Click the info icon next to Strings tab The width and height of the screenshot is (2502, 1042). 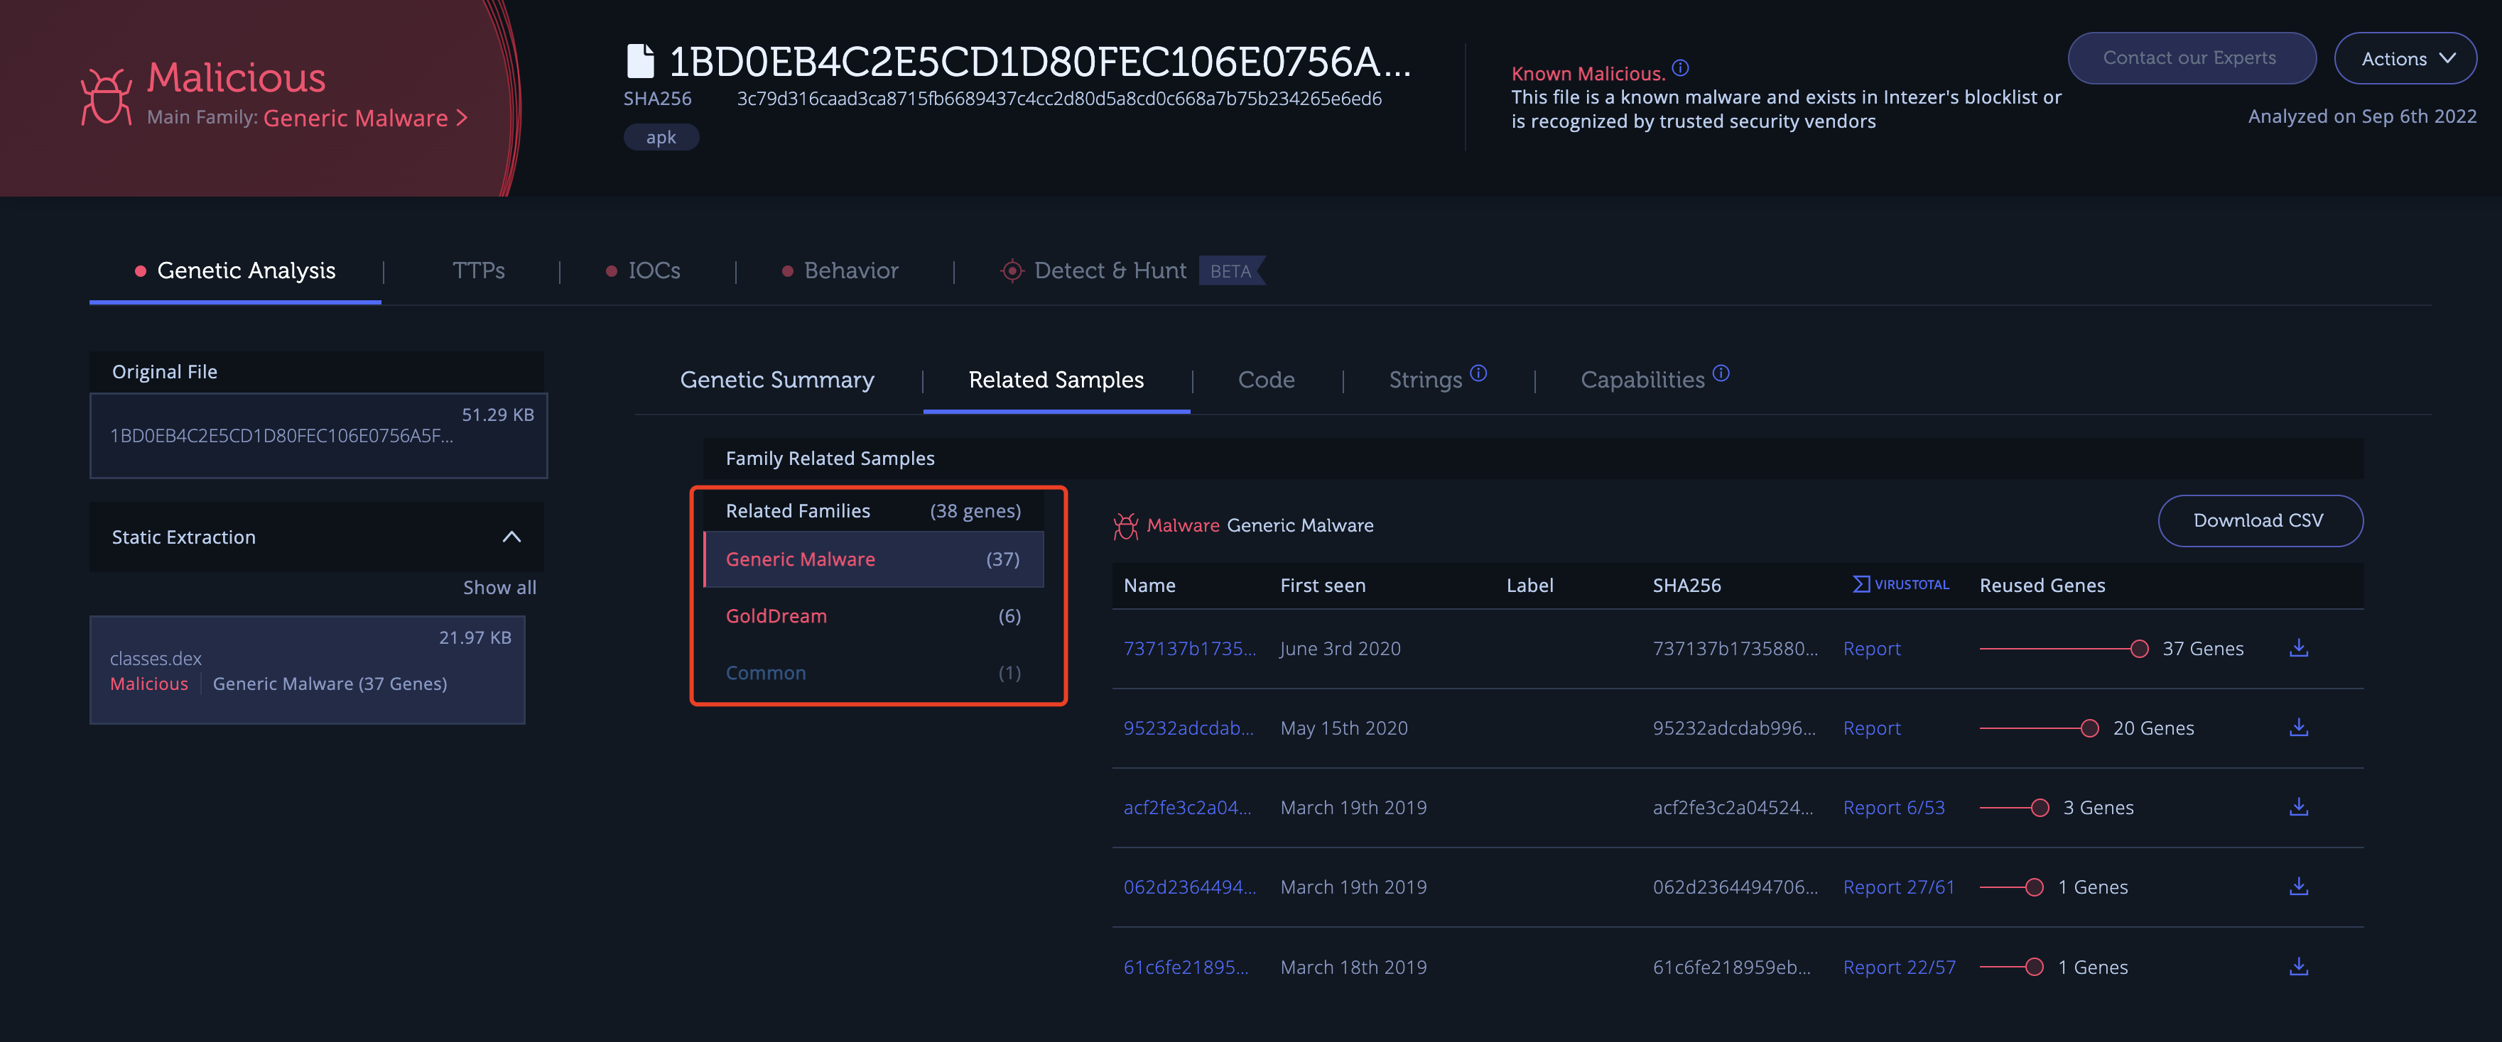pos(1478,373)
